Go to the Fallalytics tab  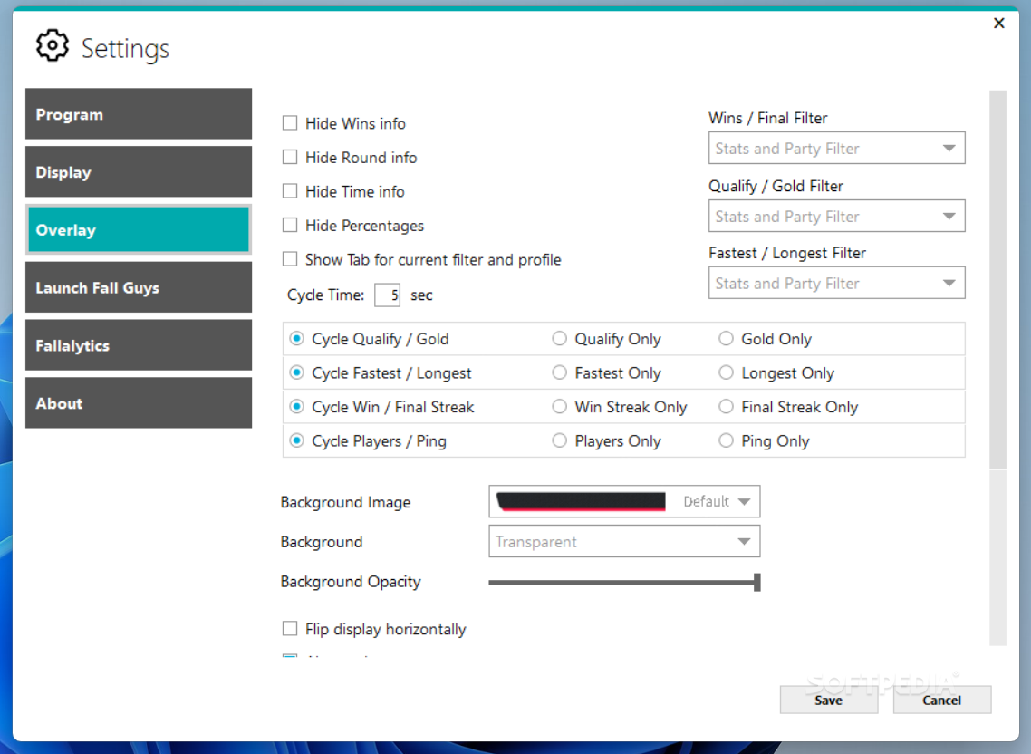tap(138, 345)
